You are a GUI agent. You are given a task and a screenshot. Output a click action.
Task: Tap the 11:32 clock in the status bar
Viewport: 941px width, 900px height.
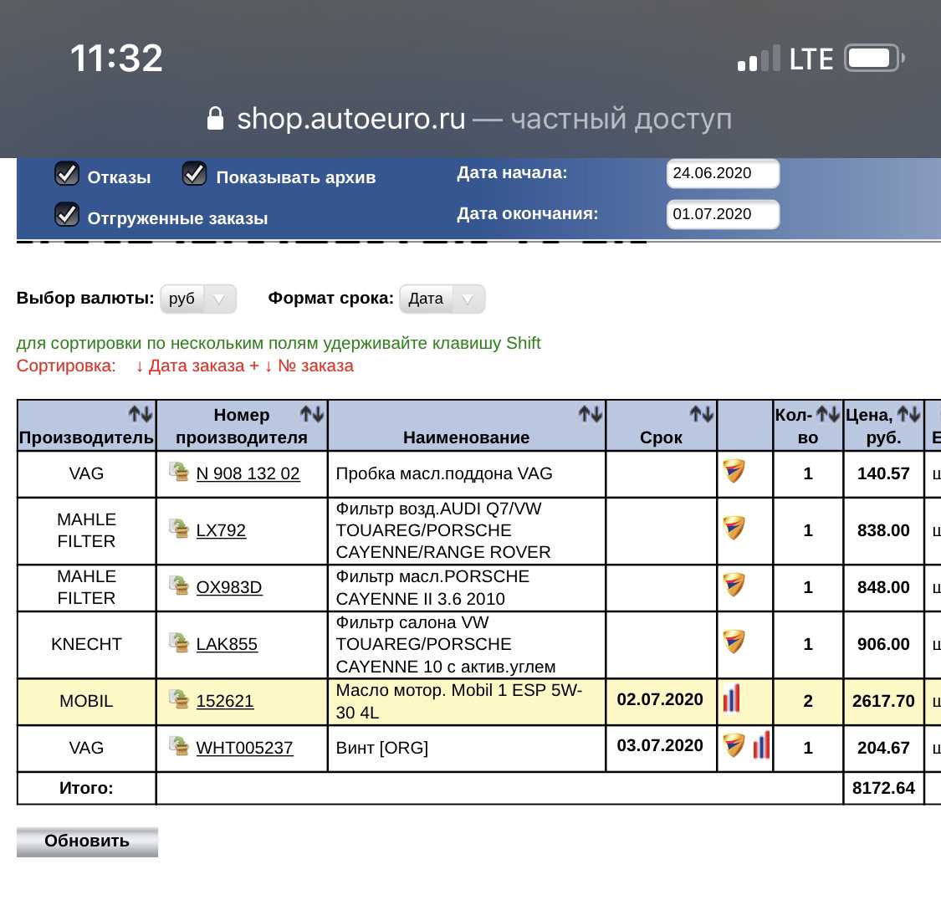(116, 59)
